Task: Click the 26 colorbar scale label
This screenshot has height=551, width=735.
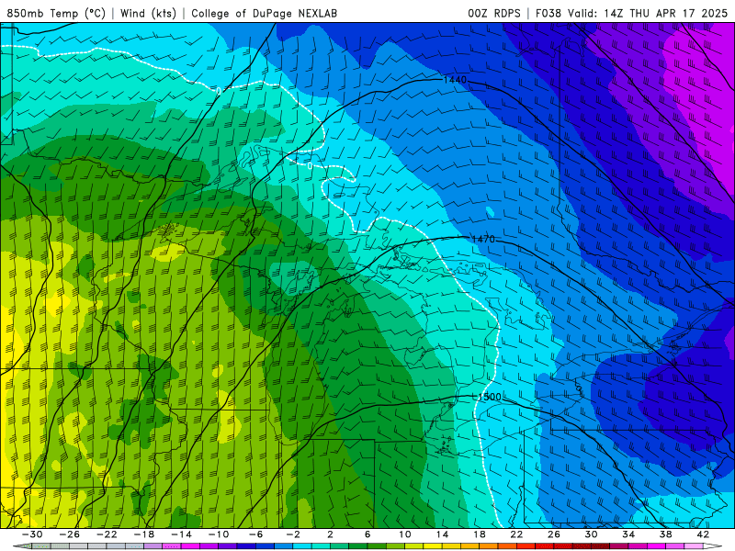Action: click(554, 534)
